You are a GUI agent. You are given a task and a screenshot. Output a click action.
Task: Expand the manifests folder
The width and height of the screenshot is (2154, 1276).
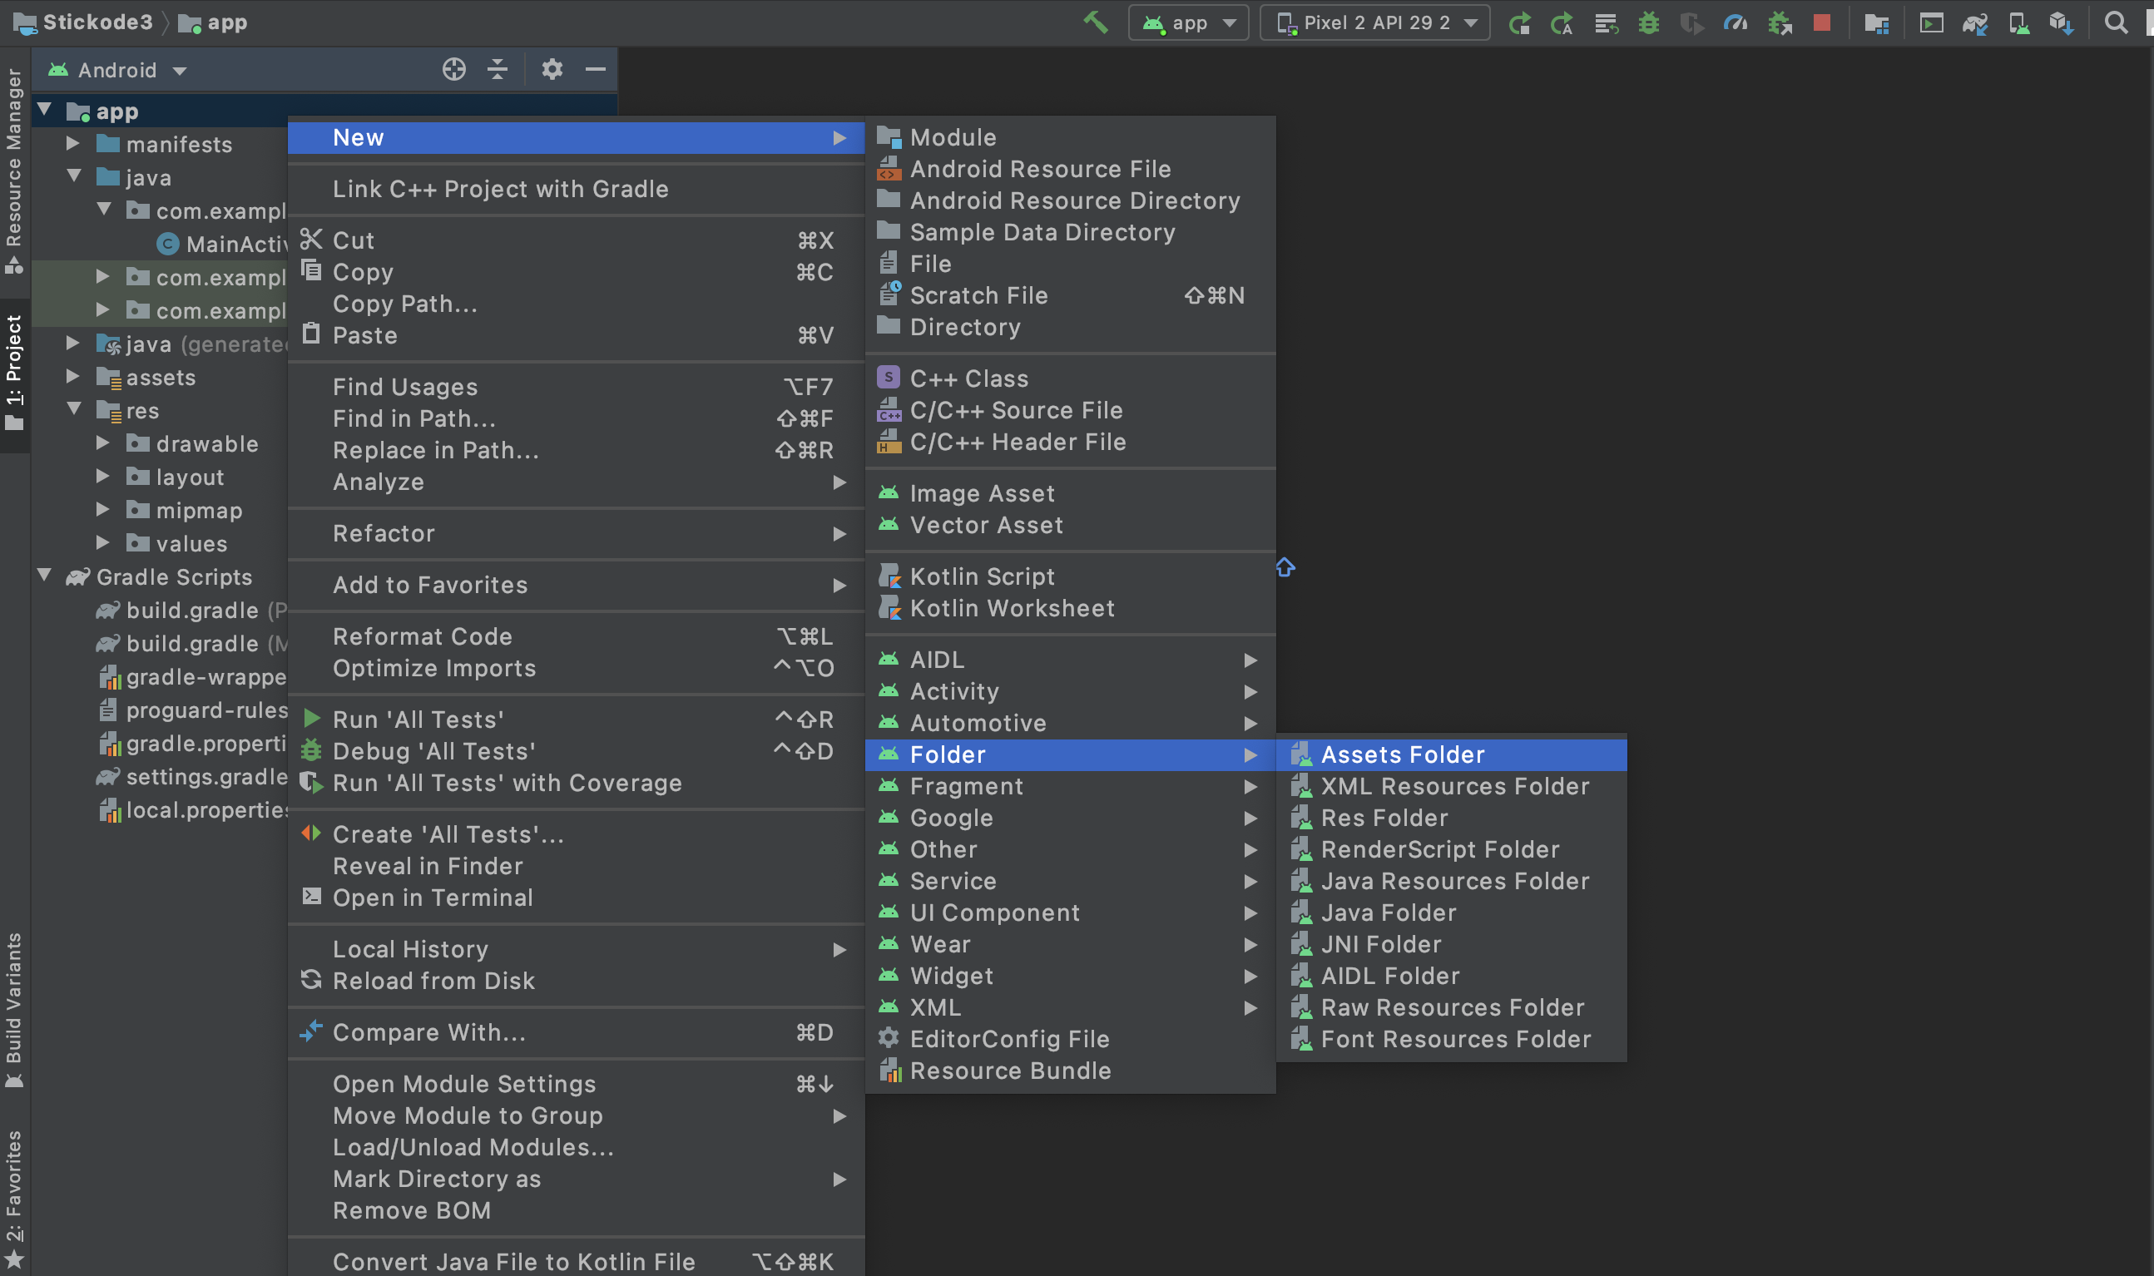point(74,144)
